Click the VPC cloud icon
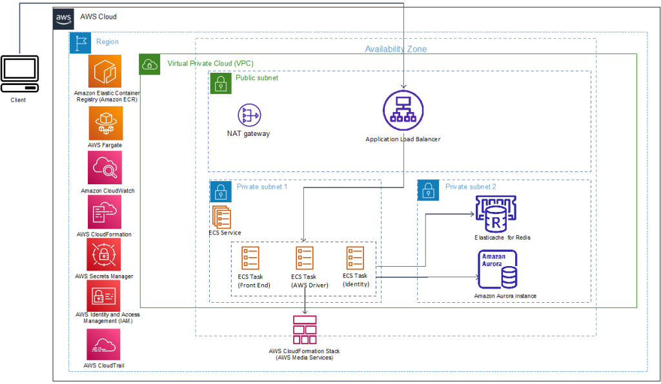The height and width of the screenshot is (384, 661). pyautogui.click(x=149, y=64)
